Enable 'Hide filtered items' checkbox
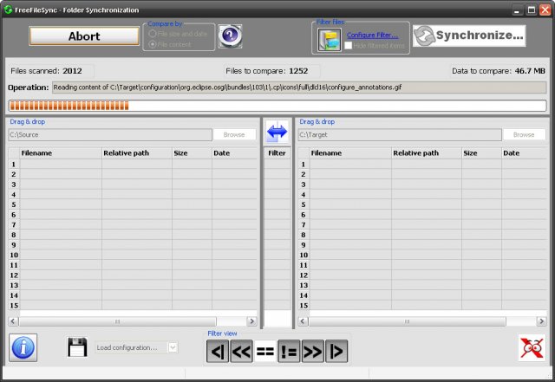The width and height of the screenshot is (555, 382). (348, 45)
